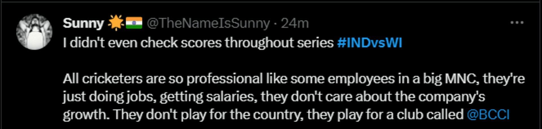This screenshot has width=542, height=129.
Task: Click the India flag emoji icon
Action: (134, 23)
